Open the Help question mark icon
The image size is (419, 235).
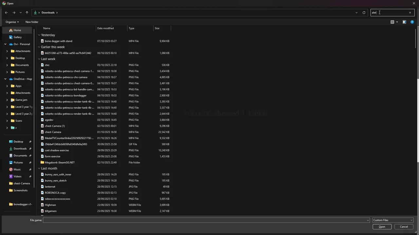412,22
